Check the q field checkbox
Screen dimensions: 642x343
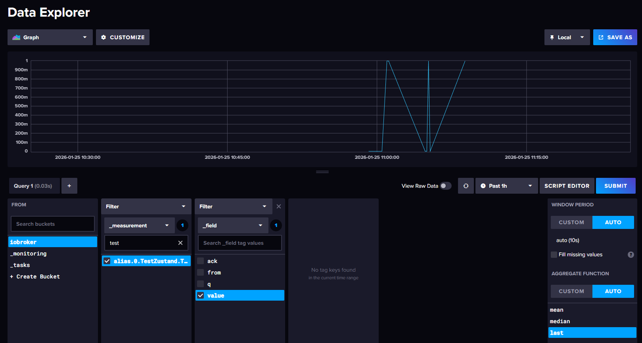[x=201, y=284]
